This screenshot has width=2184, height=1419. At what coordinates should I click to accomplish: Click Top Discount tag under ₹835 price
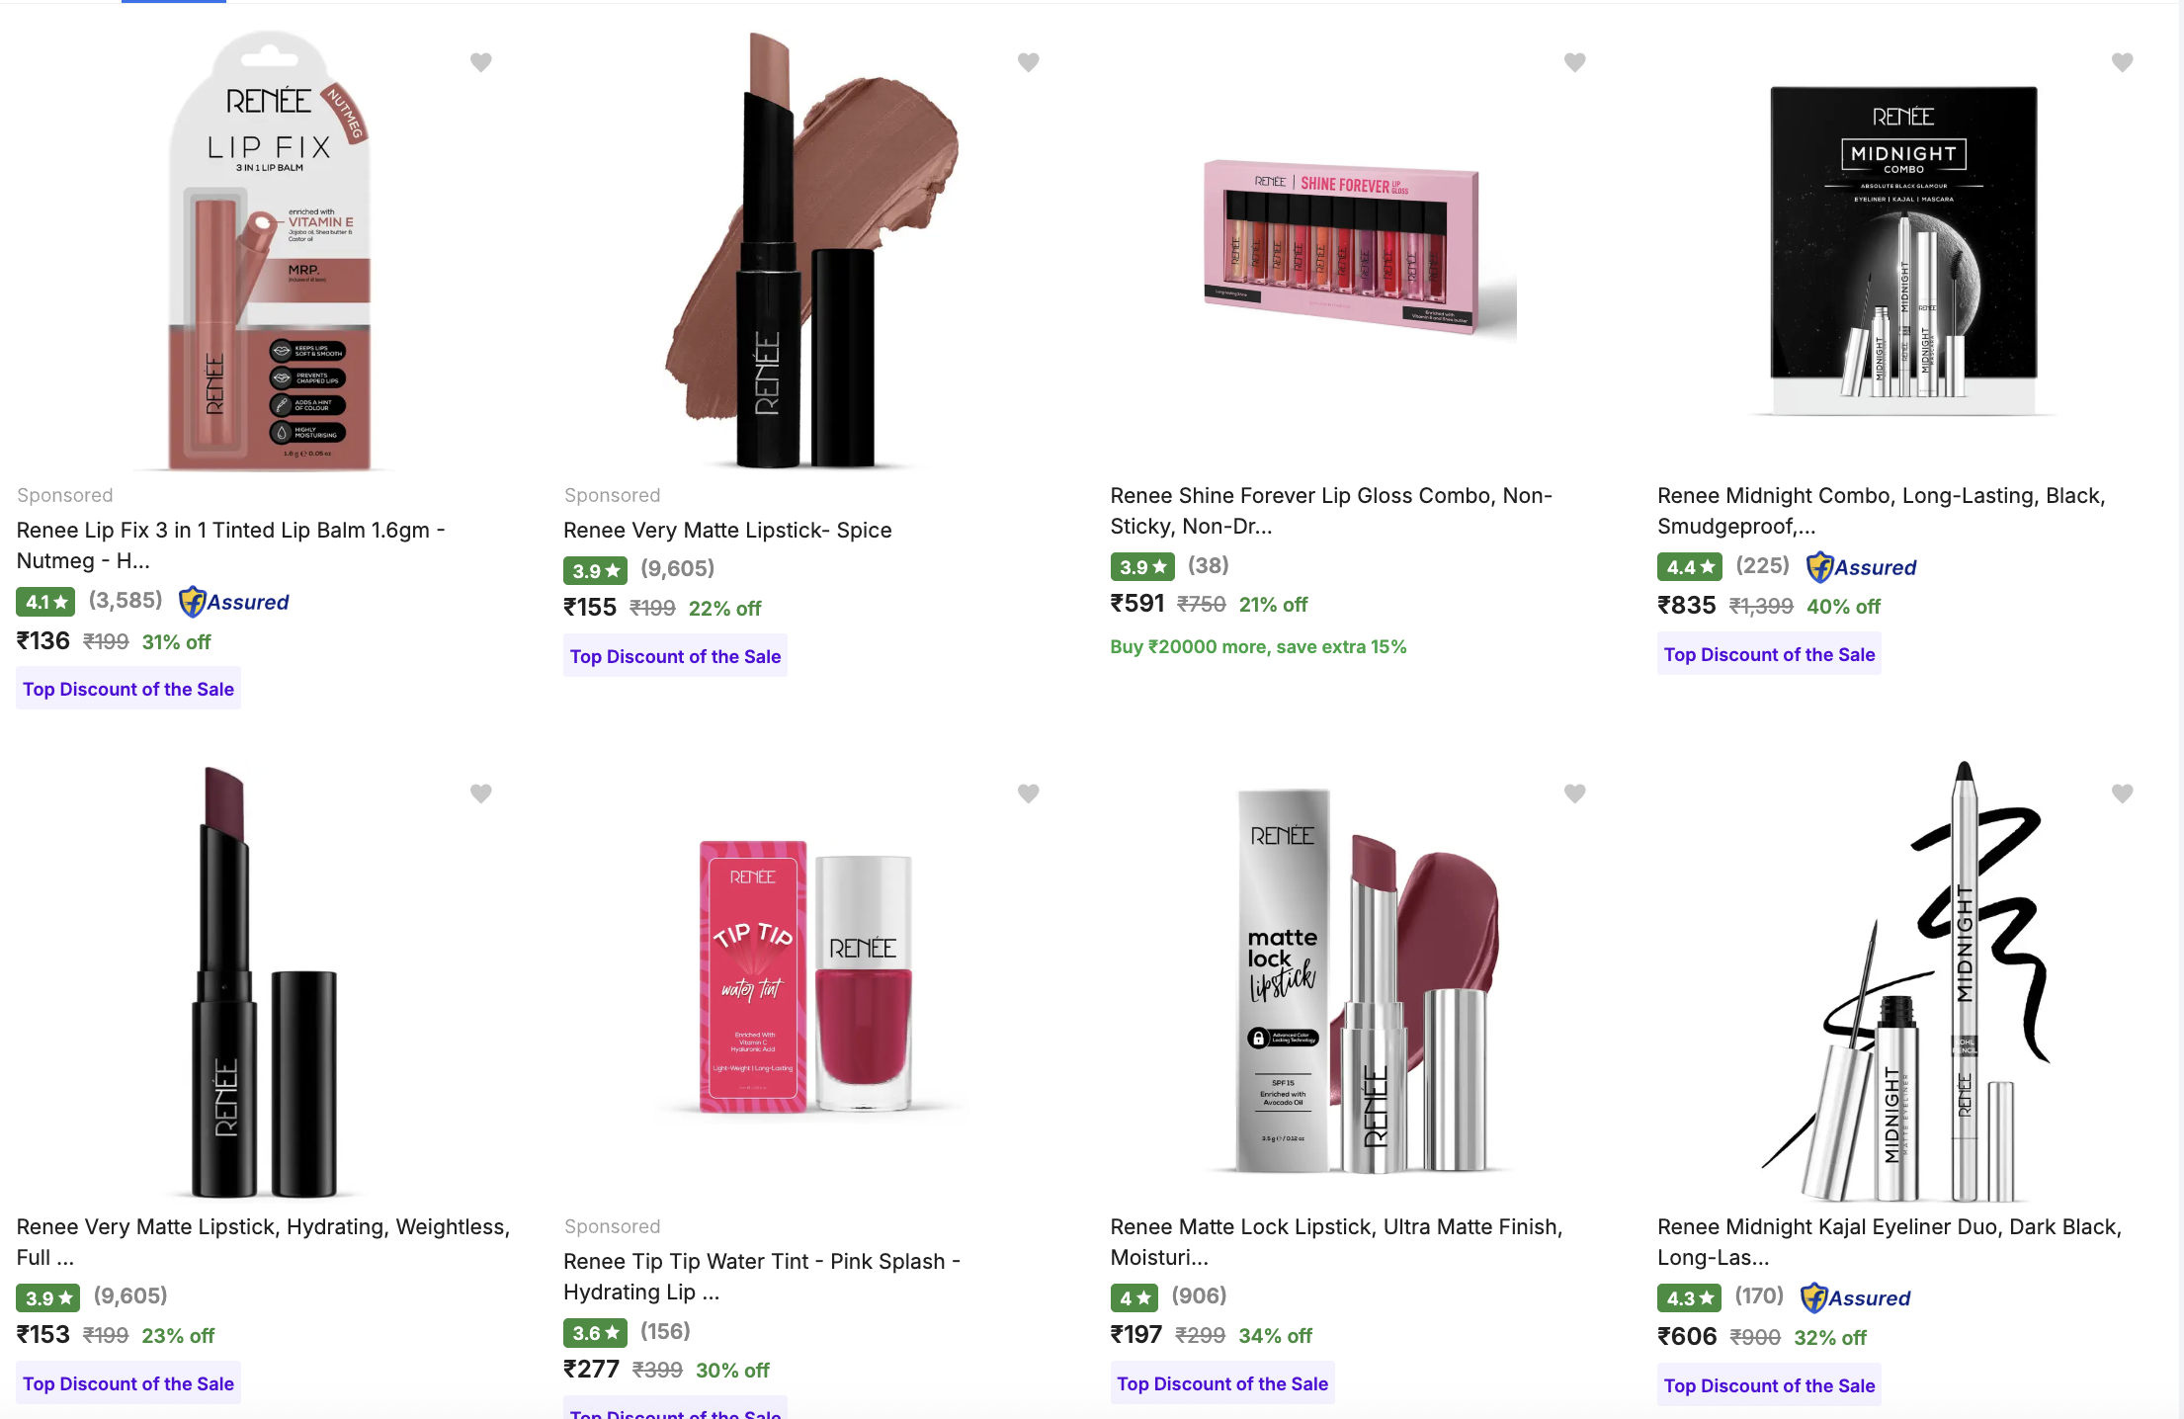coord(1769,654)
